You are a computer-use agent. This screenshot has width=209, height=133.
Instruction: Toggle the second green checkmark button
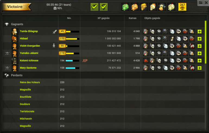(104, 7)
